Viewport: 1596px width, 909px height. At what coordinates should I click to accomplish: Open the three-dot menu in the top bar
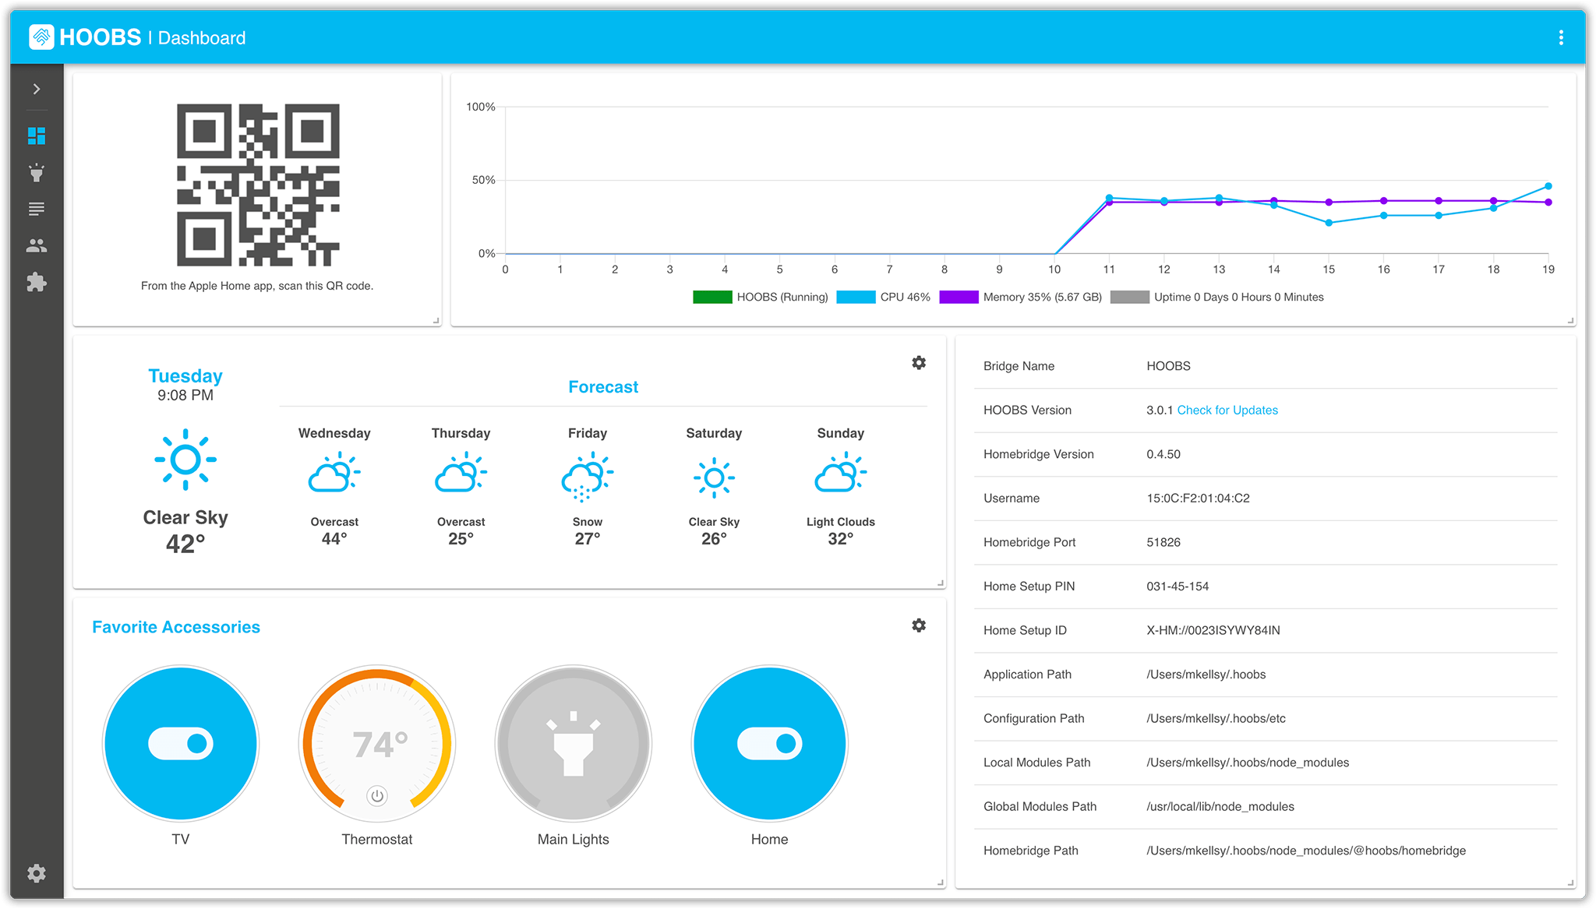click(1561, 37)
